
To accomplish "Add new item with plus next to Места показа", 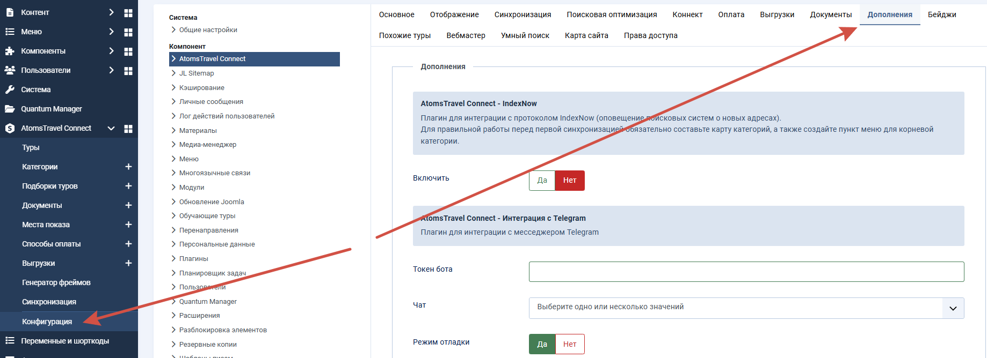I will coord(128,225).
